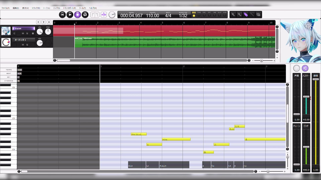This screenshot has height=180, width=321.
Task: Toggle the VIB parameter button
Action: coord(214,16)
